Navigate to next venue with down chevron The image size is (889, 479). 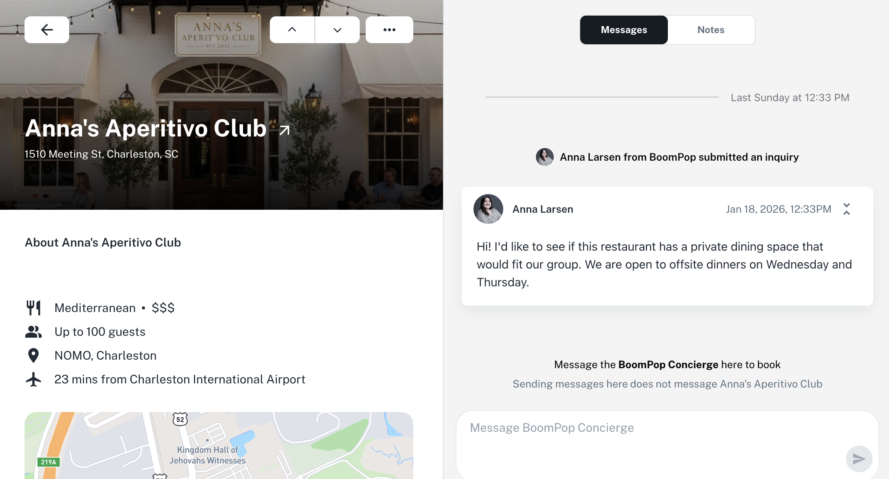(x=337, y=30)
